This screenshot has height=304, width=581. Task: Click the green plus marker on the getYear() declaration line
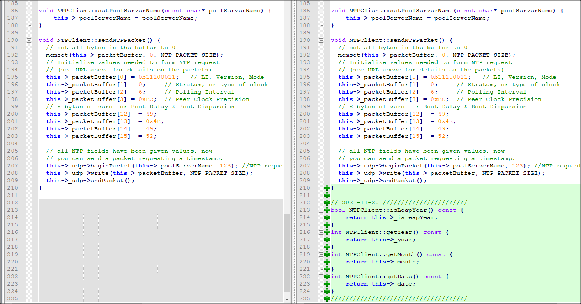point(327,232)
